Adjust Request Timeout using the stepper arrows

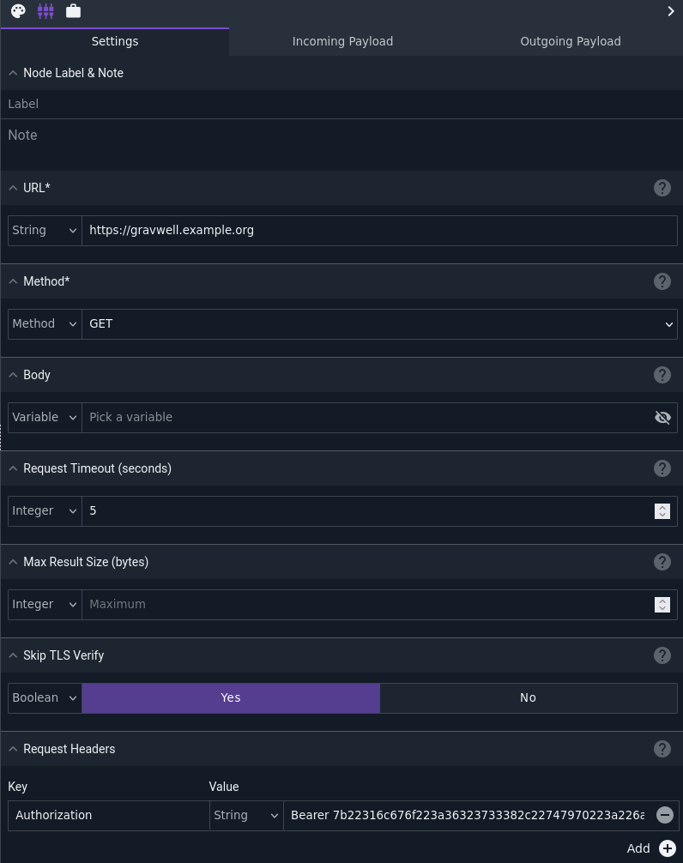662,511
